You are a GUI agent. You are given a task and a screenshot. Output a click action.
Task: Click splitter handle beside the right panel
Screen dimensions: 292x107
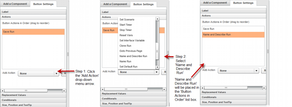[x=268, y=51]
